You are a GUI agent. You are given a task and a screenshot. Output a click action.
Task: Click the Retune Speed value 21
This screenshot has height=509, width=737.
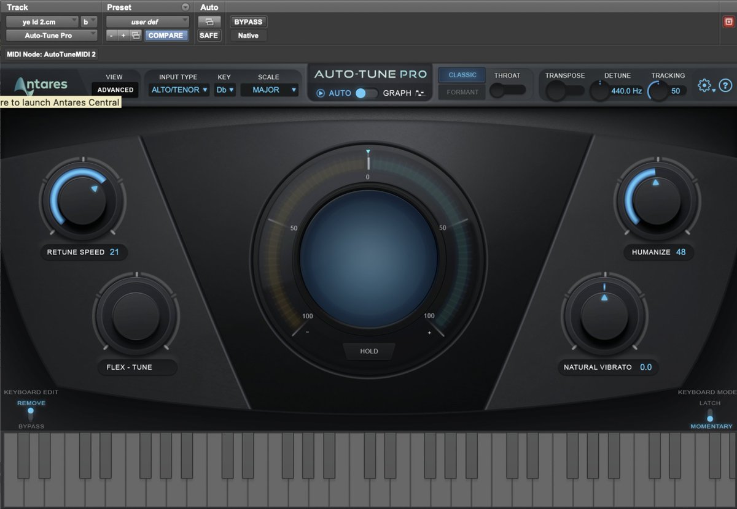coord(114,252)
